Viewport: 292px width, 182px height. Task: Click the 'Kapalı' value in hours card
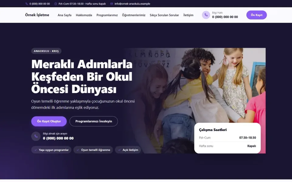click(x=252, y=146)
